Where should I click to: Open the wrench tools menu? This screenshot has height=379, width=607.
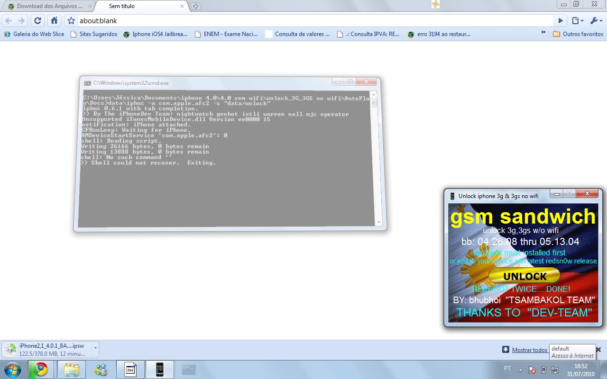[596, 21]
